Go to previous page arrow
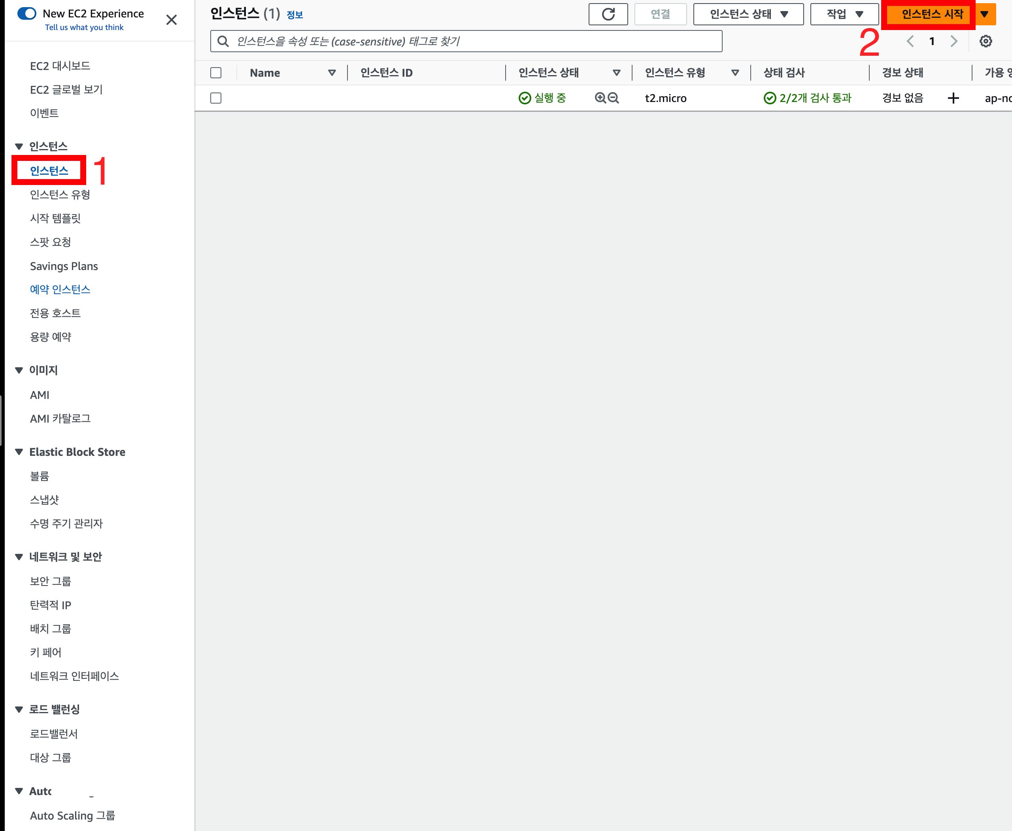This screenshot has width=1012, height=831. [x=910, y=41]
